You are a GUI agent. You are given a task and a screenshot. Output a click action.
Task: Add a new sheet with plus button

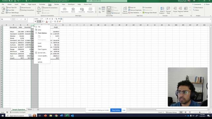38,109
